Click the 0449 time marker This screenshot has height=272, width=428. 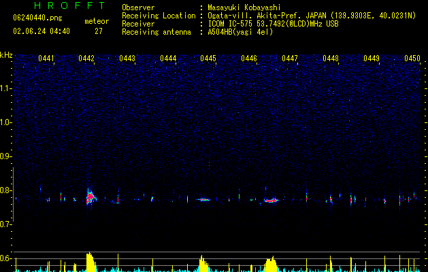click(372, 58)
